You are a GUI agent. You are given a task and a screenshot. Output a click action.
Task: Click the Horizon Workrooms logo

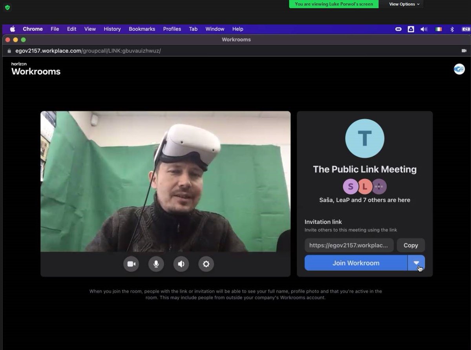click(36, 69)
